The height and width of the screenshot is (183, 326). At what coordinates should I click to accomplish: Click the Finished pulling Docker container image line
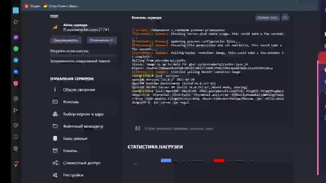[186, 72]
